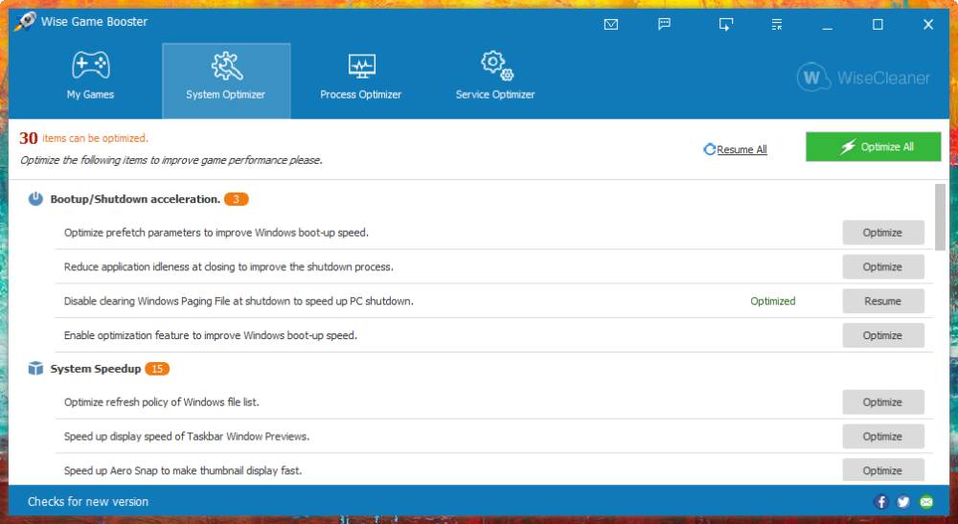This screenshot has height=524, width=958.
Task: Select 'Disable clearing Windows Paging File' row text
Action: pyautogui.click(x=239, y=301)
